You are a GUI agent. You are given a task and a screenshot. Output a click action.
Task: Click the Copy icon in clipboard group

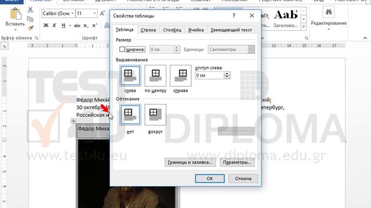click(x=30, y=19)
